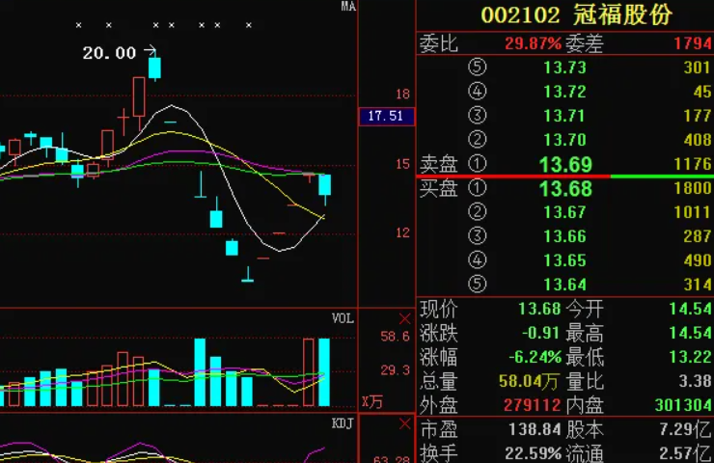Click the 今开 14.54 value
This screenshot has height=463, width=714.
pos(690,309)
